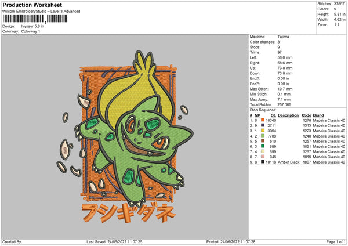The height and width of the screenshot is (246, 348).
Task: Click the light green thread swatch in row 4
Action: coord(263,136)
